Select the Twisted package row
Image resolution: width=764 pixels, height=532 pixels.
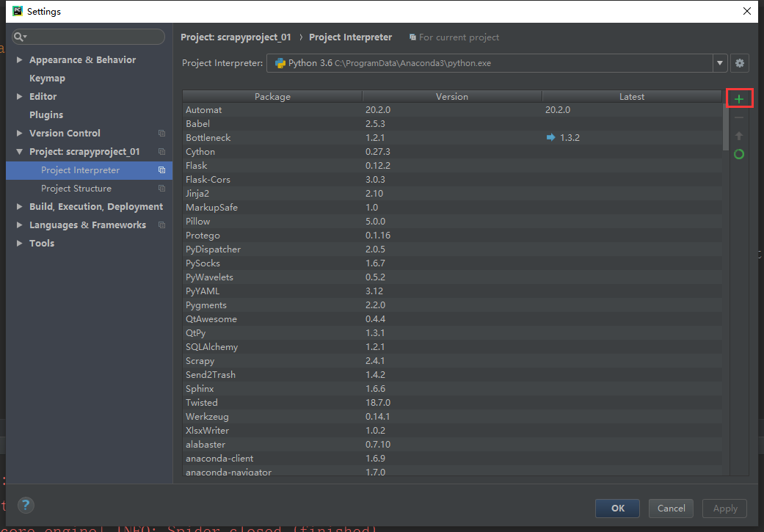452,403
